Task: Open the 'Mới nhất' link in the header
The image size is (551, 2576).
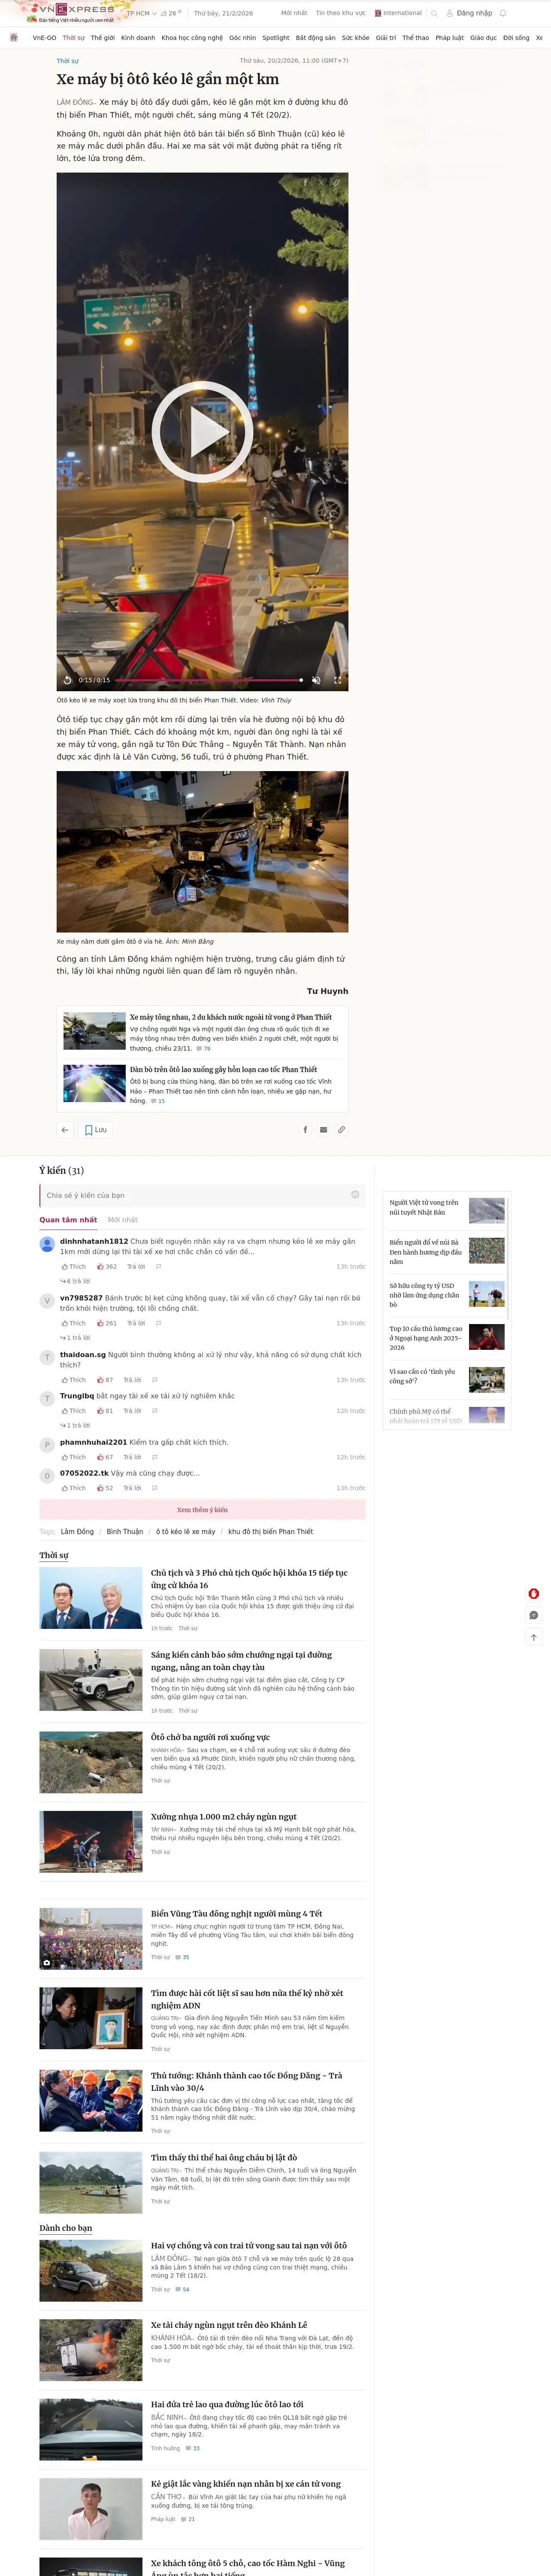Action: [294, 13]
